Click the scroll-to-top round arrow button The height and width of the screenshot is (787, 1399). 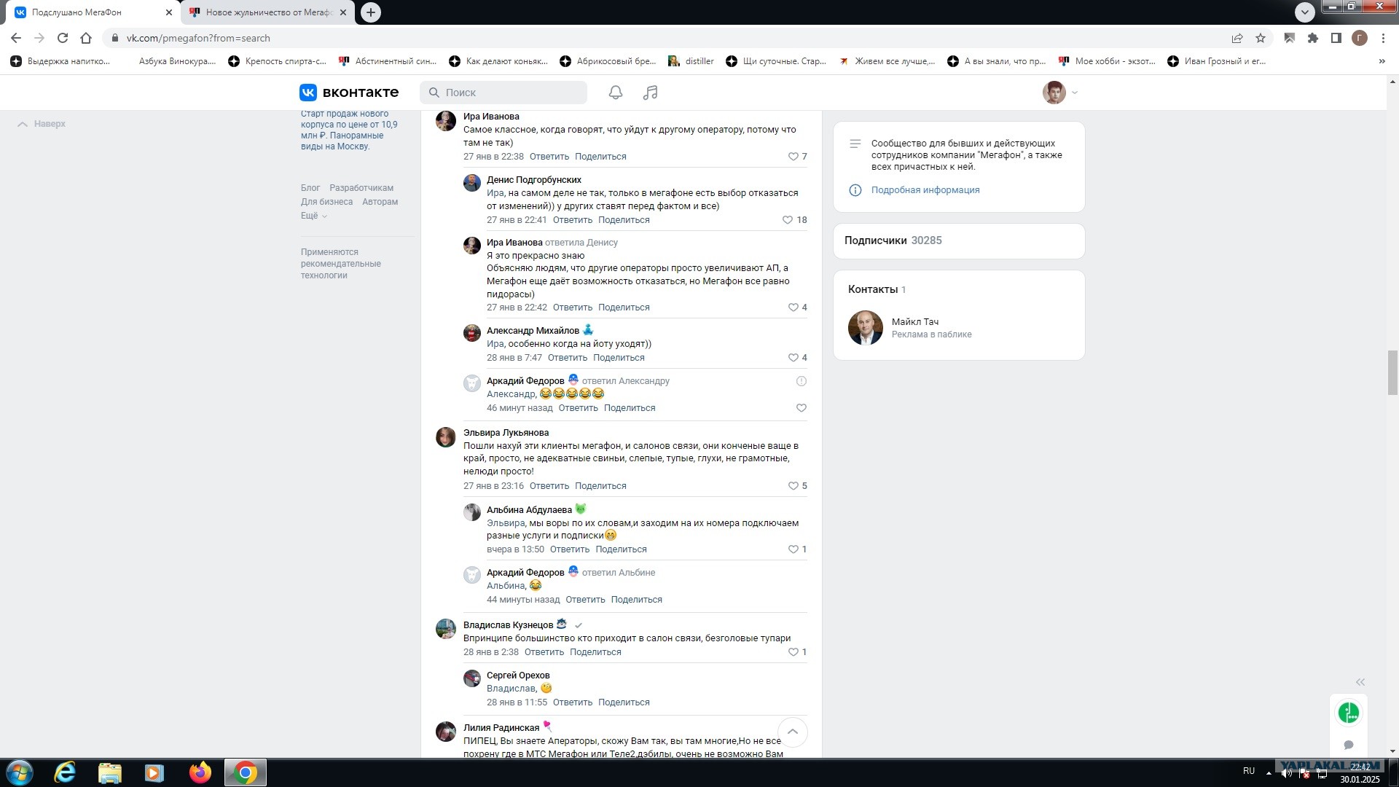tap(793, 732)
